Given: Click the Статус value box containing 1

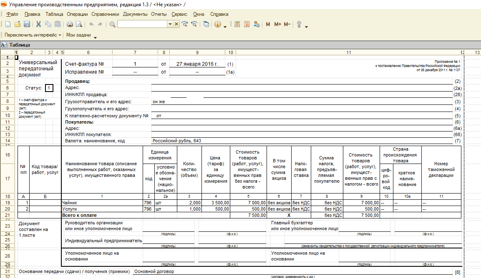Looking at the screenshot, I should pyautogui.click(x=49, y=88).
